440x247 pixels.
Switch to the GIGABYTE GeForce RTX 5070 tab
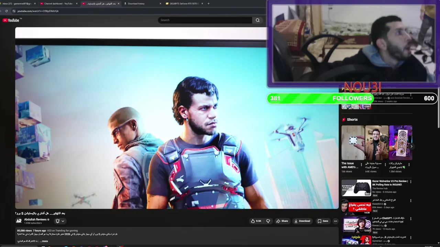(184, 3)
